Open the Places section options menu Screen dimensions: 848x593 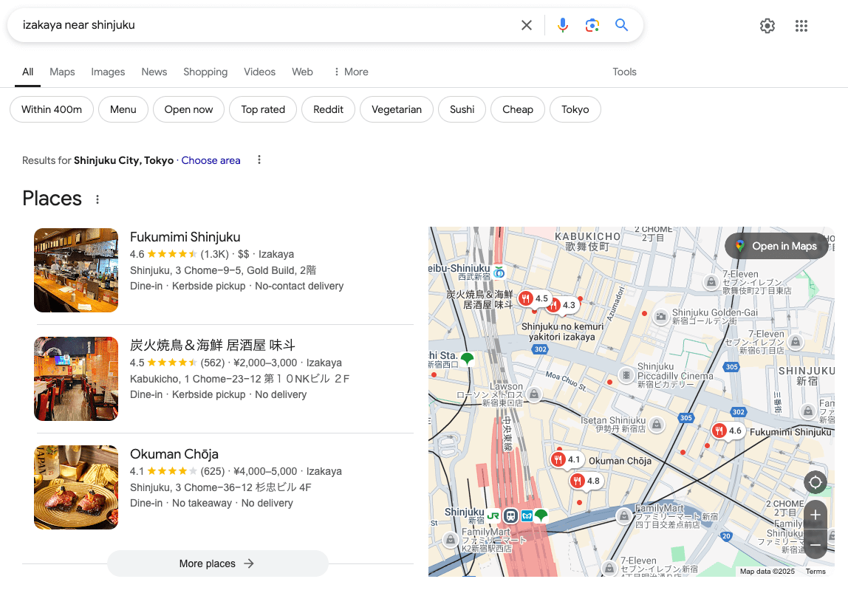pyautogui.click(x=98, y=199)
